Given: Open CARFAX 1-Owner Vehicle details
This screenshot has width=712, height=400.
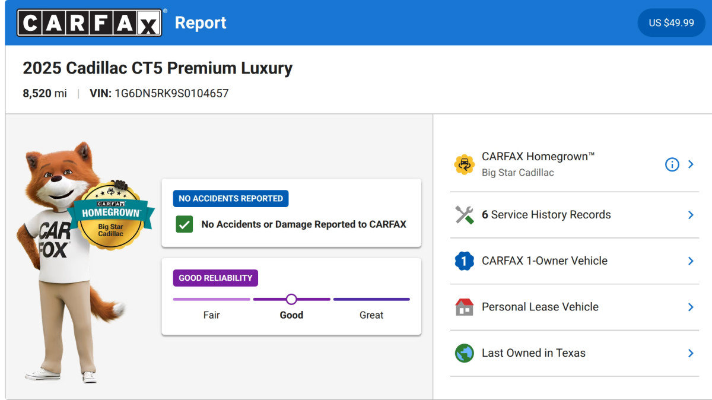Looking at the screenshot, I should (574, 261).
